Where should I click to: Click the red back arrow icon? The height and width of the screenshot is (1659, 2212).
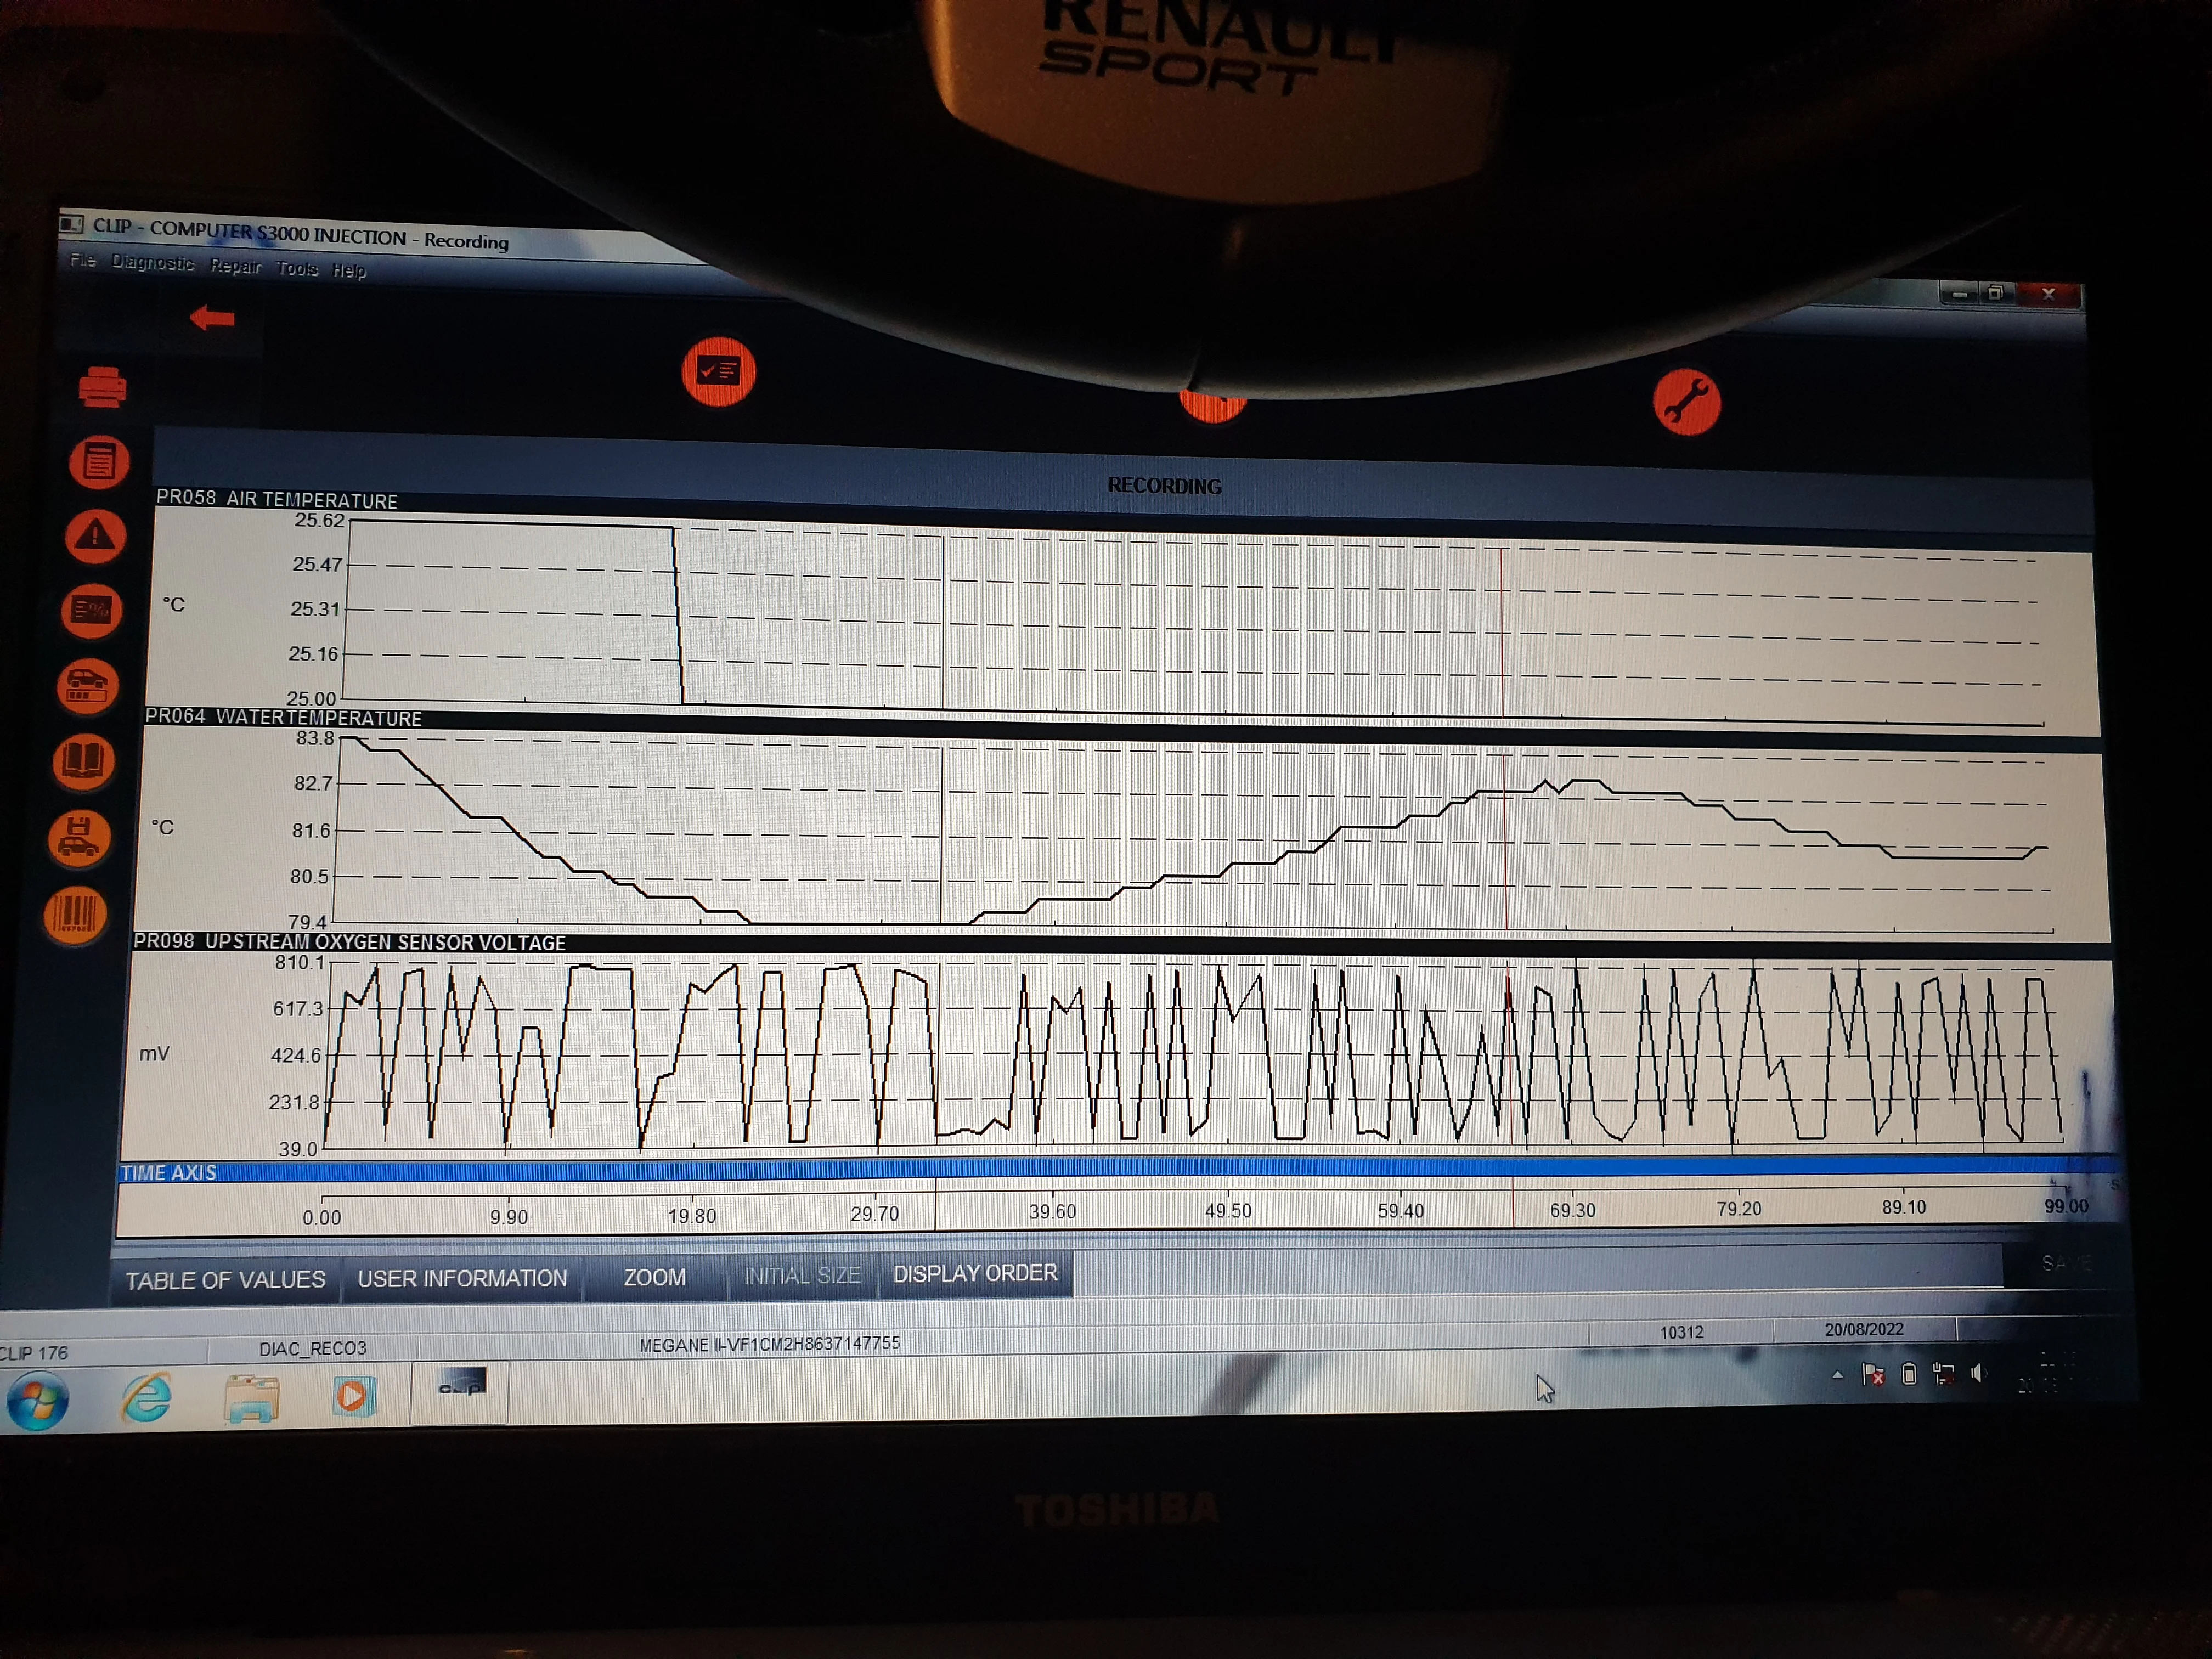tap(212, 318)
